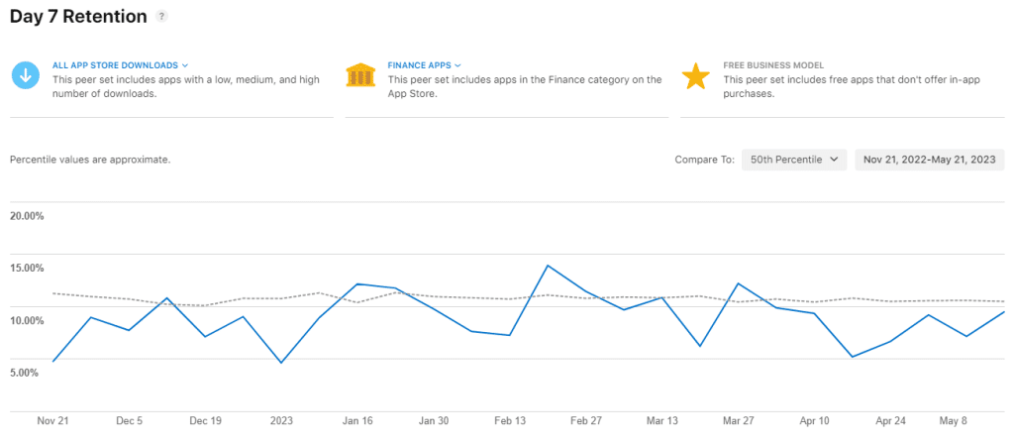The image size is (1014, 443).
Task: Click the Compare To label
Action: [704, 160]
